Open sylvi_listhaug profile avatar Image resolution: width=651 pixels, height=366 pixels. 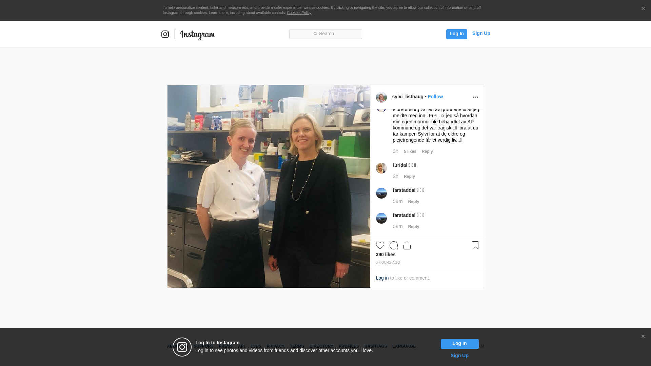(381, 97)
